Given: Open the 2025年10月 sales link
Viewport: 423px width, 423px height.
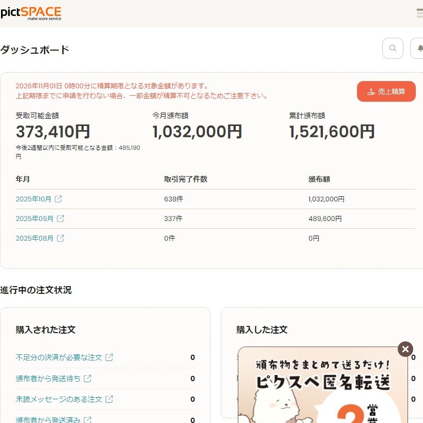Looking at the screenshot, I should coord(34,199).
